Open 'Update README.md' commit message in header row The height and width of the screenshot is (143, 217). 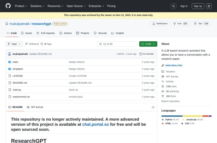tap(41, 54)
